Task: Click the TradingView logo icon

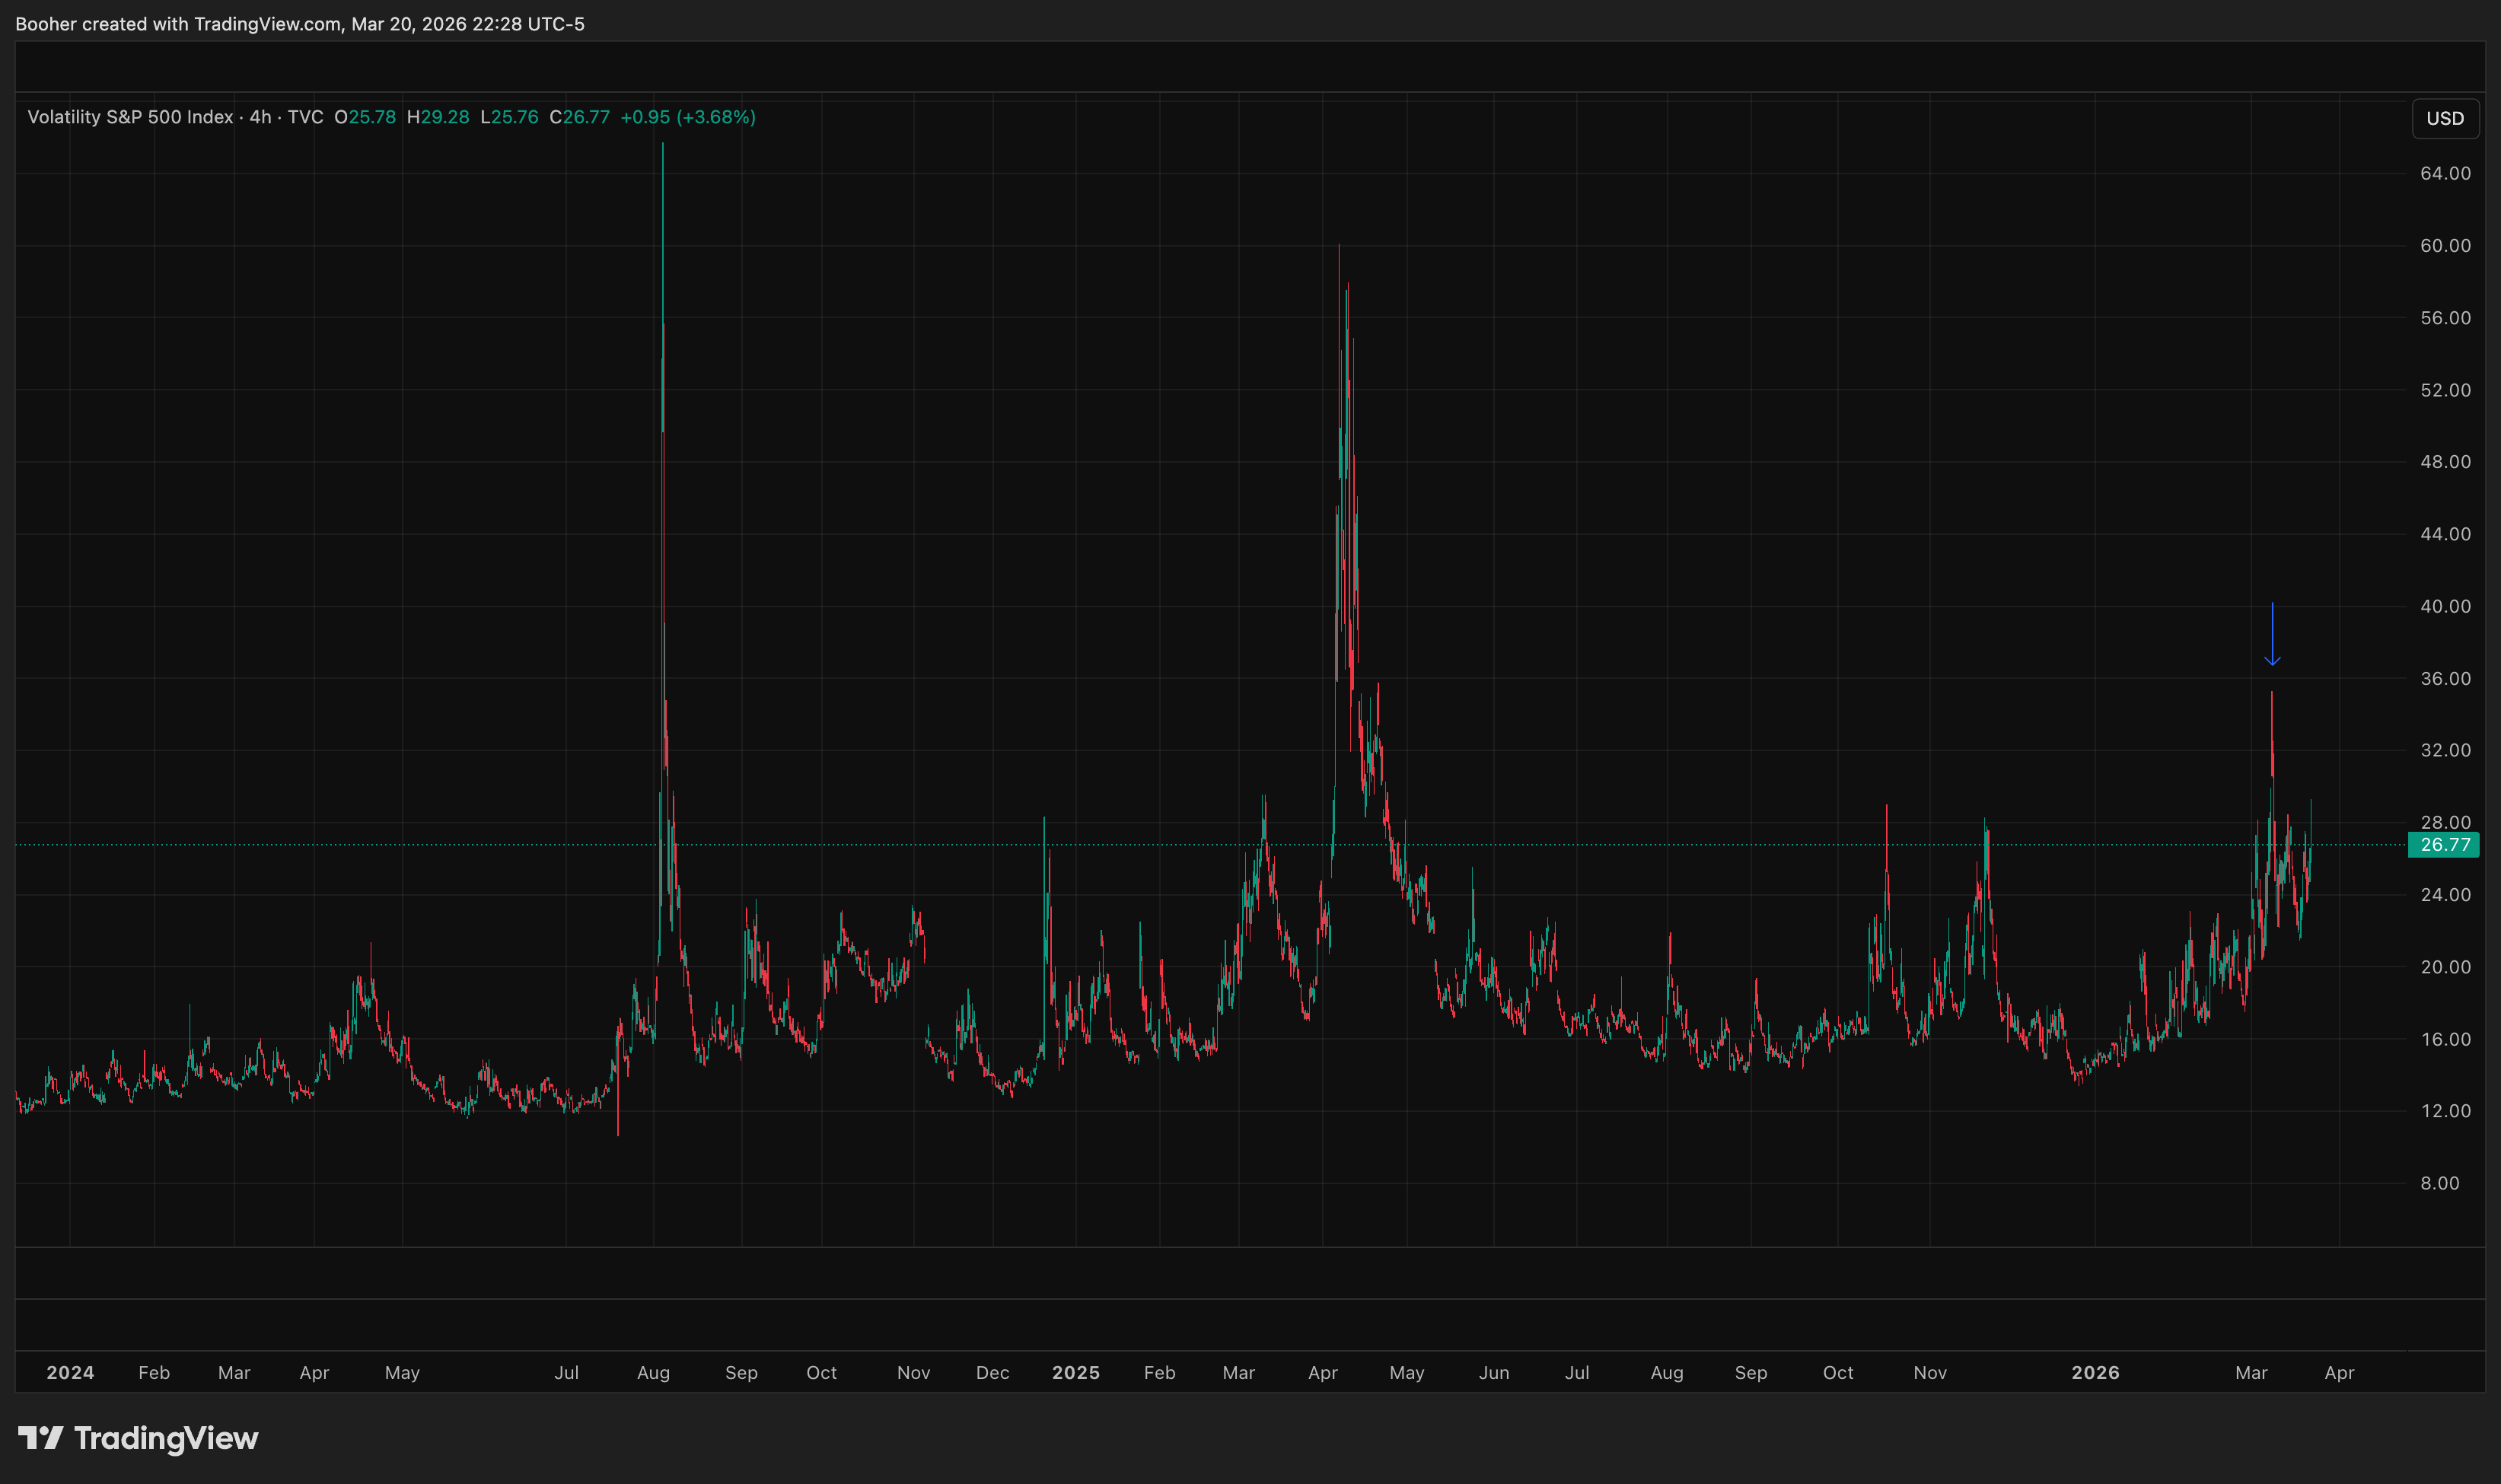Action: 40,1438
